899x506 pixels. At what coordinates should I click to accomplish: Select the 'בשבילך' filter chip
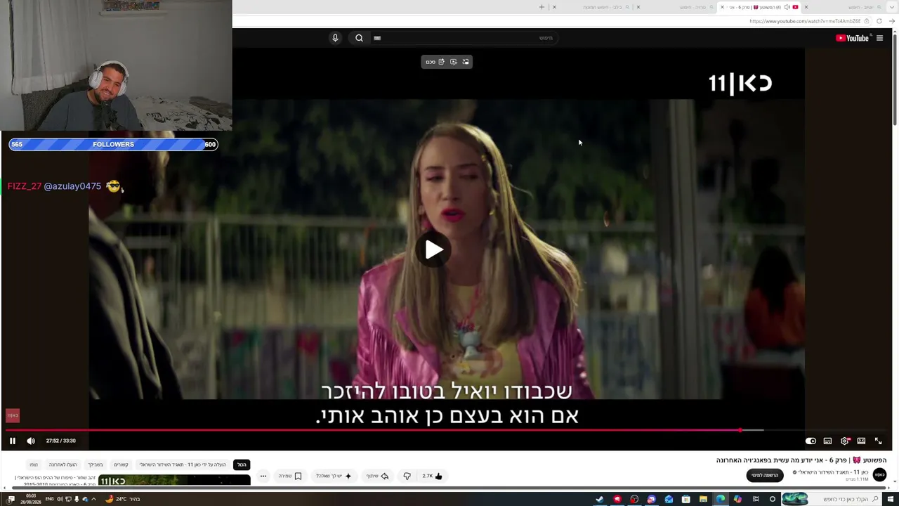pyautogui.click(x=96, y=465)
